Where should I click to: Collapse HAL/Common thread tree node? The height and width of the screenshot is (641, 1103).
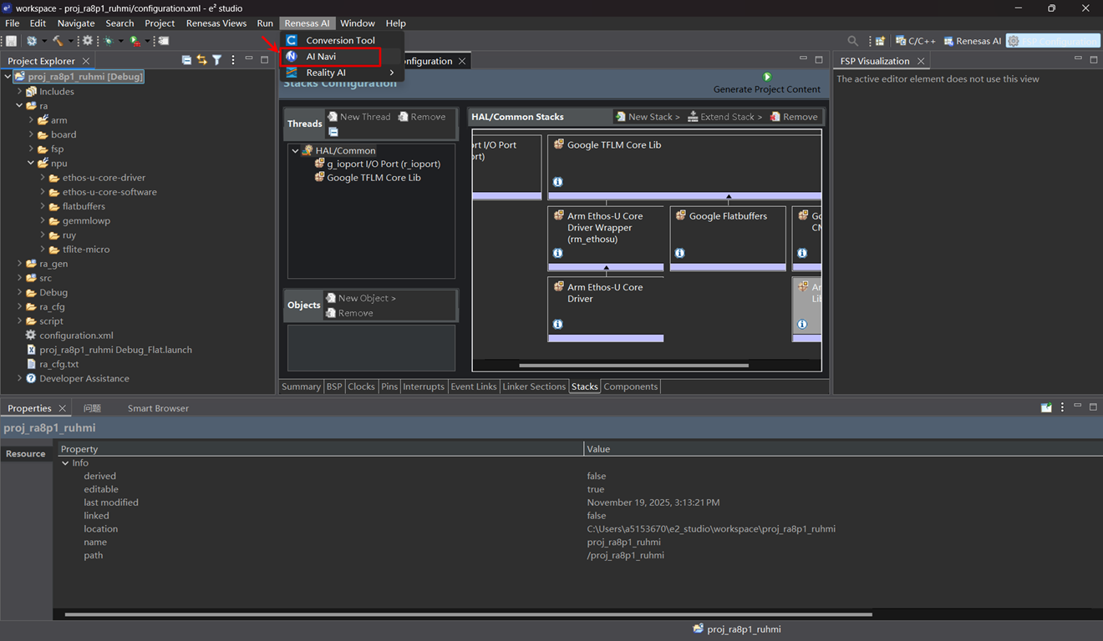pyautogui.click(x=295, y=151)
